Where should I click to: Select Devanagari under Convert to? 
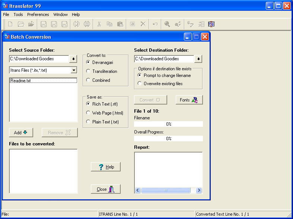100,62
